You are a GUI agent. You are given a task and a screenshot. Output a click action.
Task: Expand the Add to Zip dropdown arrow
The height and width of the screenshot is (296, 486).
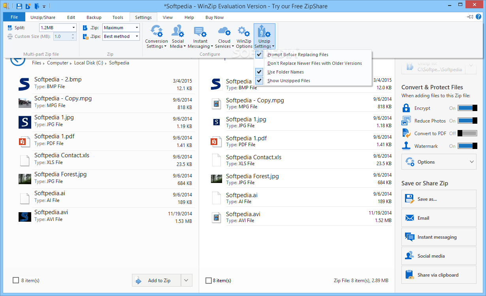[186, 280]
